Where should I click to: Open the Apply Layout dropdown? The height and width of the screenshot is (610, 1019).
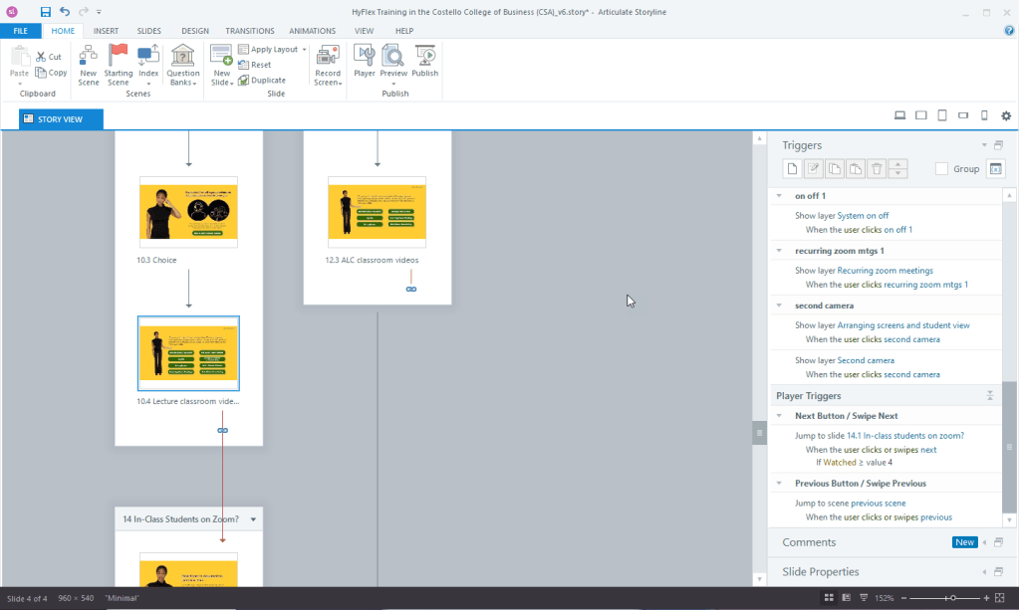(304, 49)
